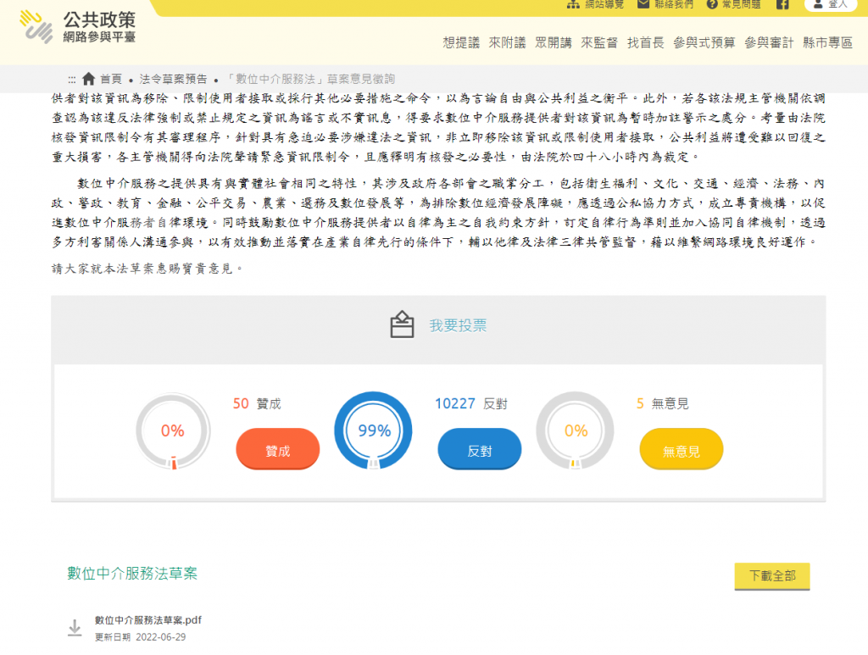
Task: Open 網站導覽 sitemap link
Action: [595, 4]
